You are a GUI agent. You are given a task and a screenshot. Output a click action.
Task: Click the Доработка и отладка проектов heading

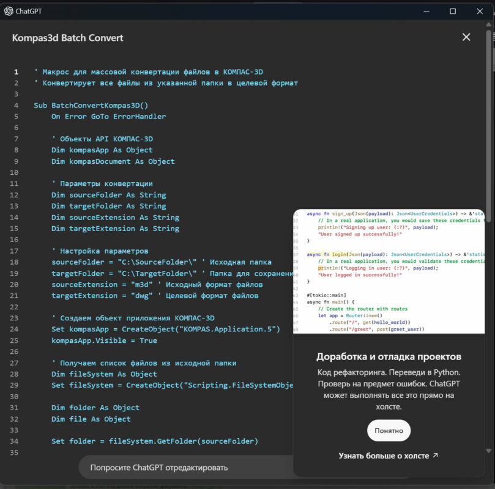(389, 356)
